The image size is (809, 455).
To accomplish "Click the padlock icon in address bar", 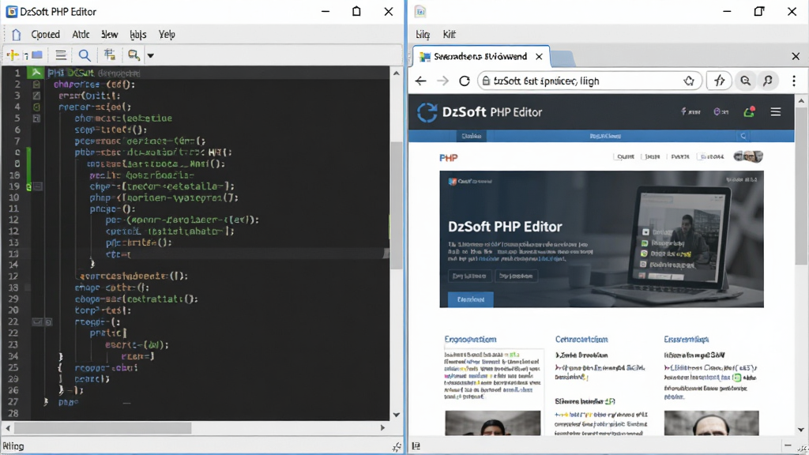I will [486, 81].
